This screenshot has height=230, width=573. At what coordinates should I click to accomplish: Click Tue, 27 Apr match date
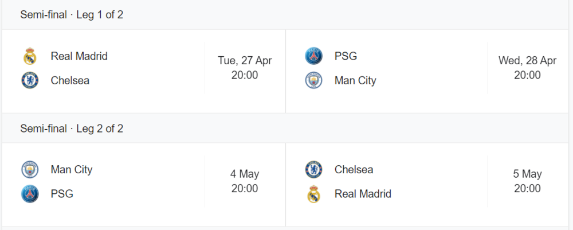point(245,60)
